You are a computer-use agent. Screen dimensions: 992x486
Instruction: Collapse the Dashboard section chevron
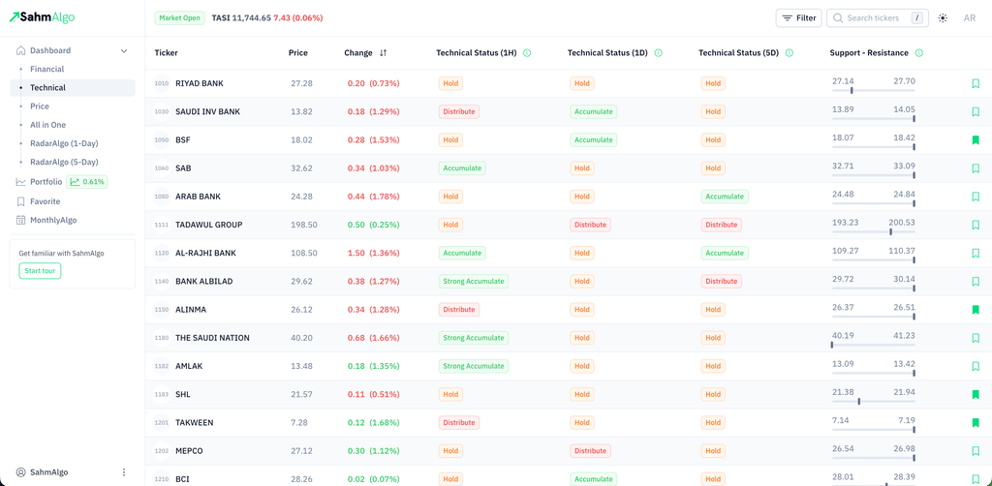[124, 50]
